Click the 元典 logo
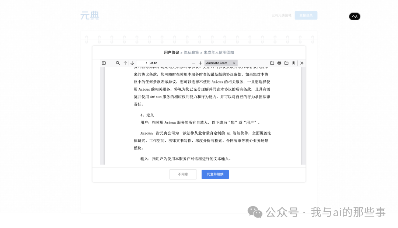The height and width of the screenshot is (228, 398). pos(90,15)
